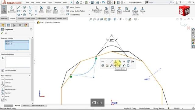This screenshot has height=110, width=195.
Task: Click Fix relation icon in context toolbar
Action: [x=128, y=61]
